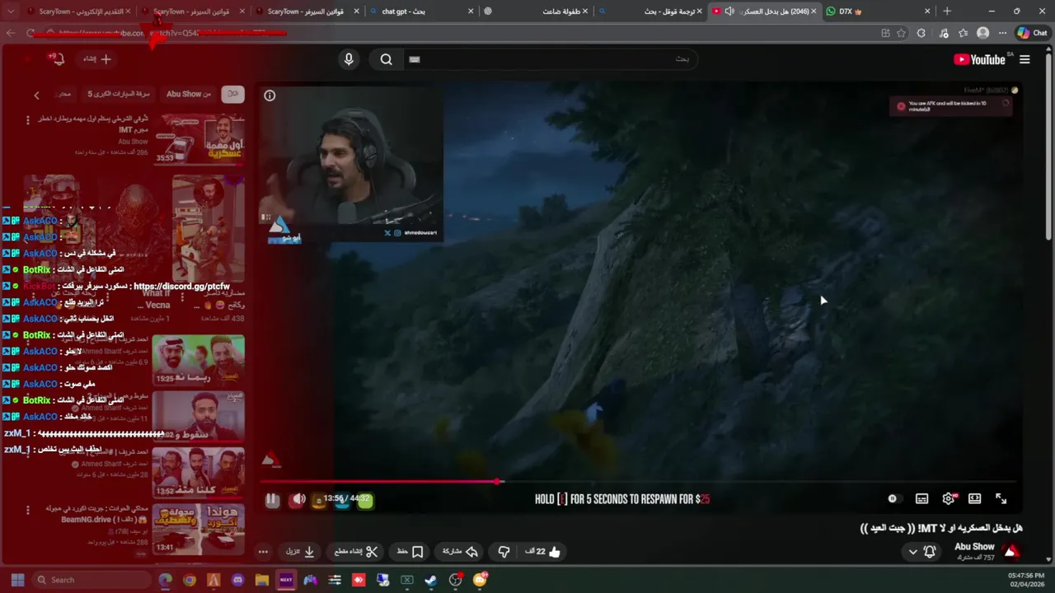Like the video with the thumbs up
The width and height of the screenshot is (1055, 593).
coord(543,552)
